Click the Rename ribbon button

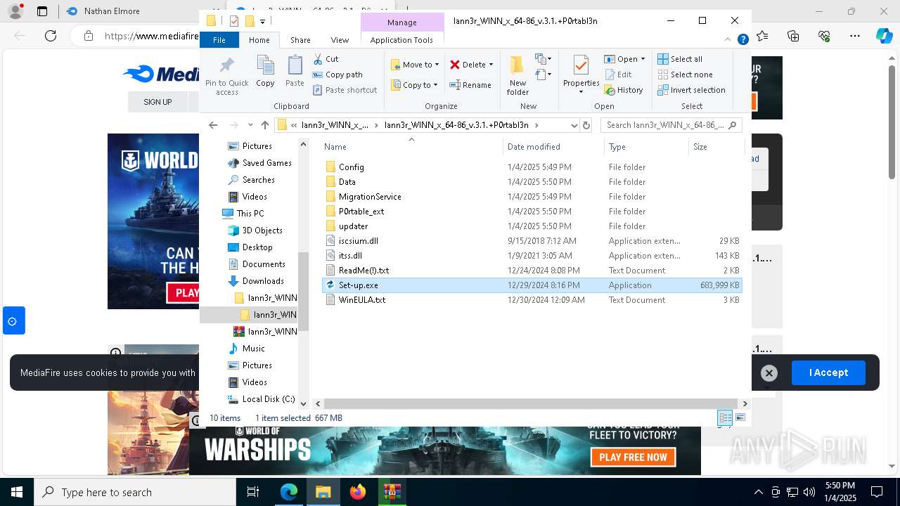(x=470, y=85)
